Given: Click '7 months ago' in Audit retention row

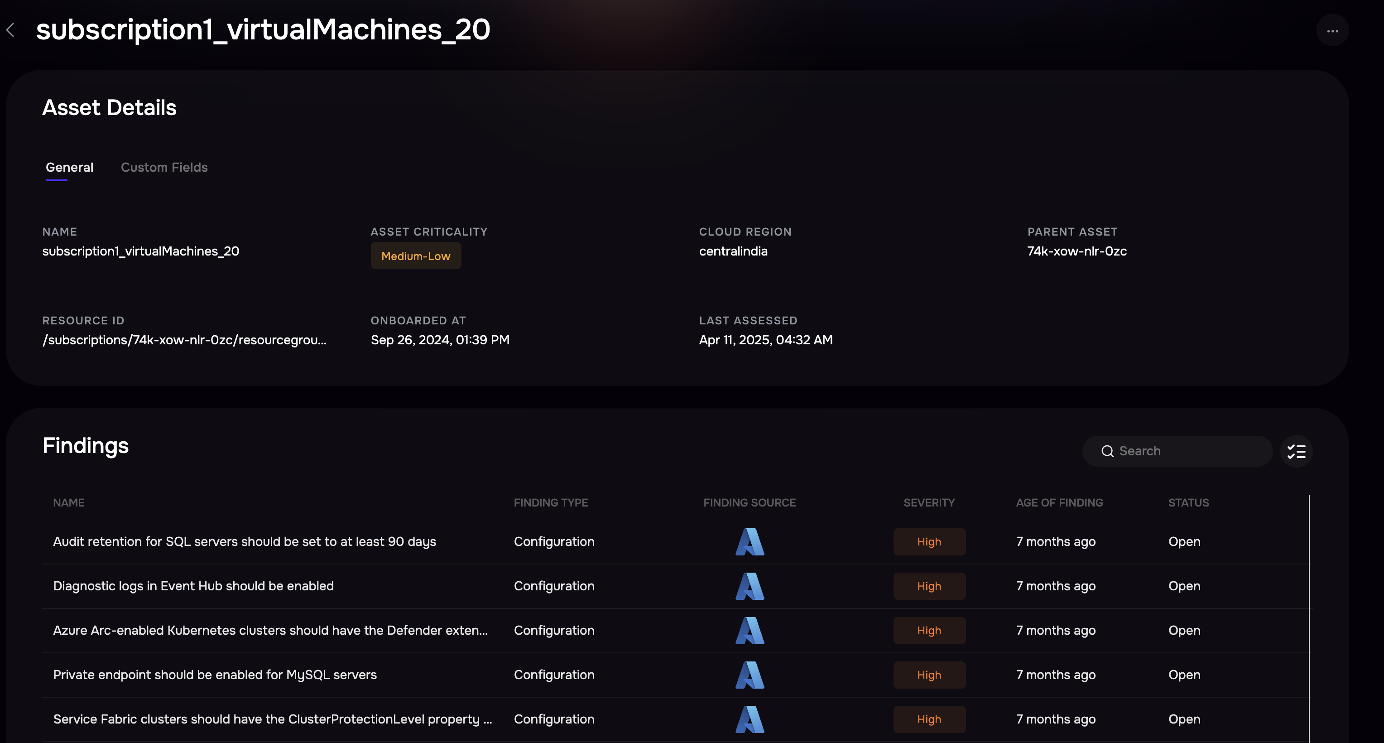Looking at the screenshot, I should 1056,541.
